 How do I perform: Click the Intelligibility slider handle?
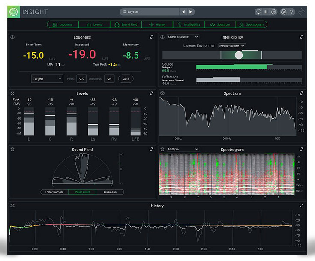tap(239, 55)
